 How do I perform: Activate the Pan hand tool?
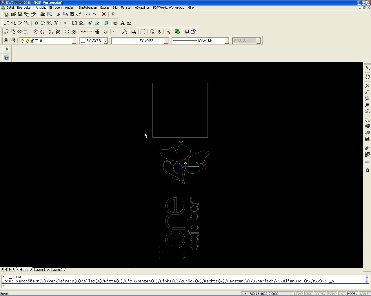tap(367, 77)
